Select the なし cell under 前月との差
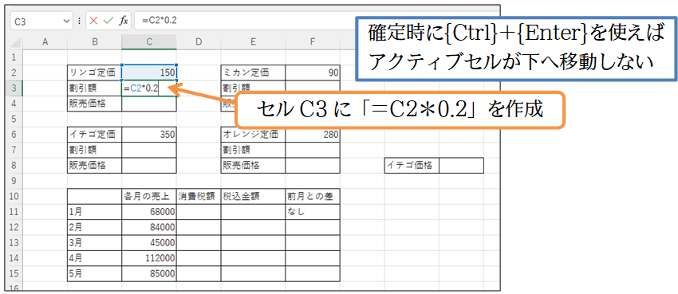The image size is (678, 294). pyautogui.click(x=312, y=212)
